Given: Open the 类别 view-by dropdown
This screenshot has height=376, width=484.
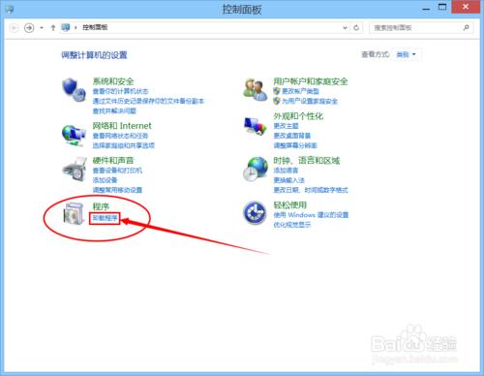Looking at the screenshot, I should pos(406,54).
